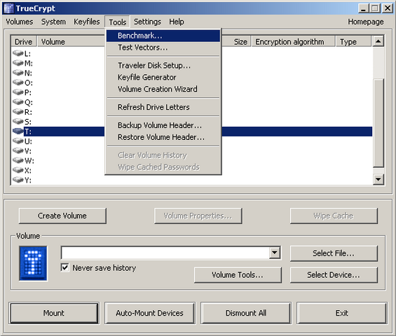Click Auto-Mount Devices button

pyautogui.click(x=150, y=313)
